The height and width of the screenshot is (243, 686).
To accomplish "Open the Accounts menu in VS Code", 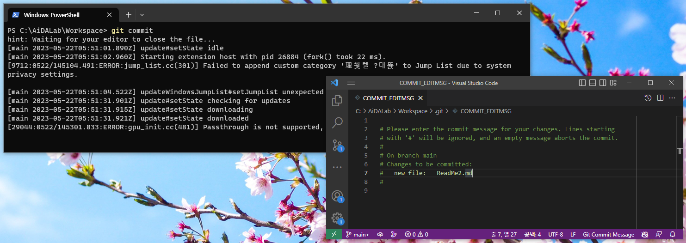I will click(338, 196).
